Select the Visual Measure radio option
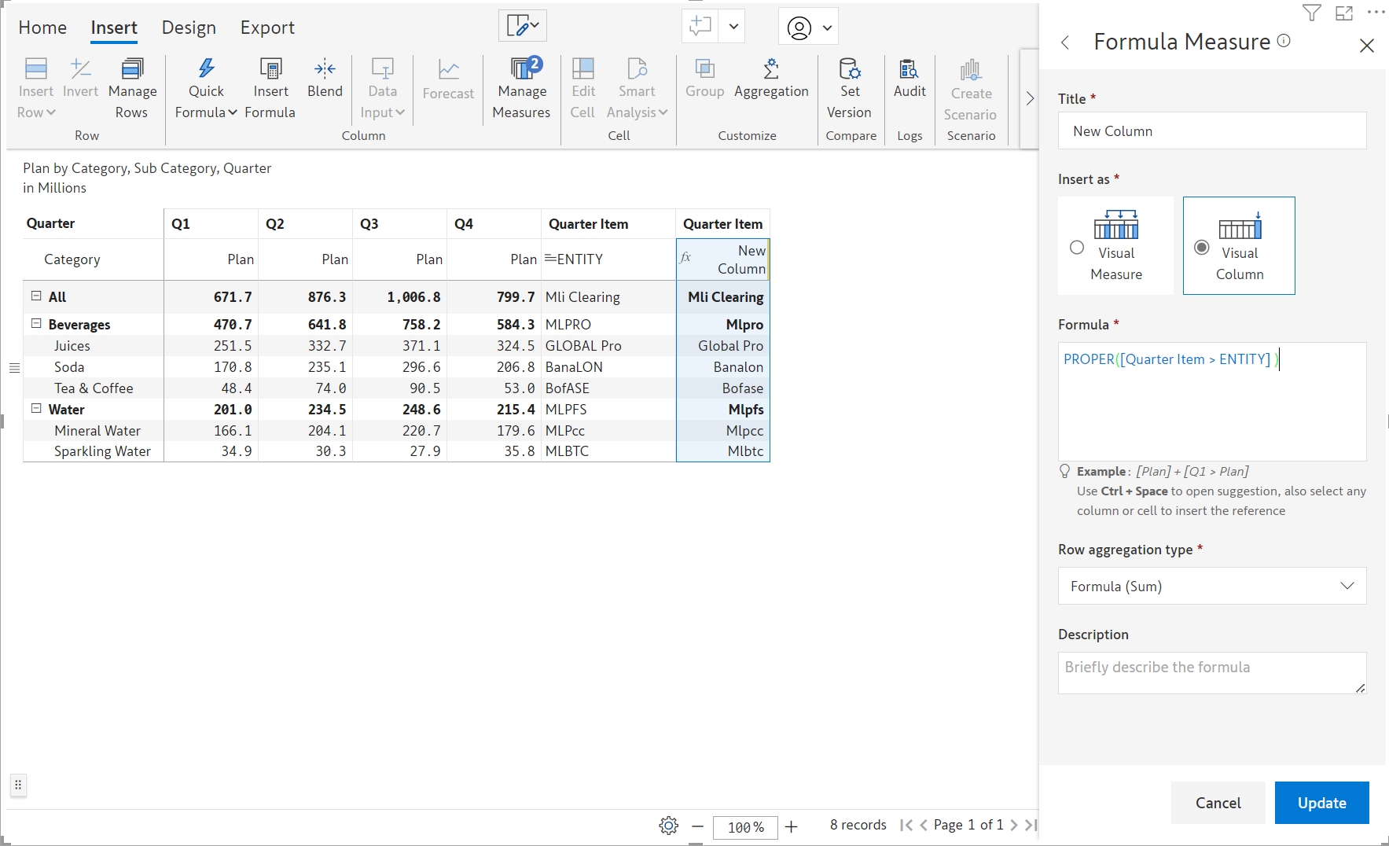 click(x=1077, y=248)
